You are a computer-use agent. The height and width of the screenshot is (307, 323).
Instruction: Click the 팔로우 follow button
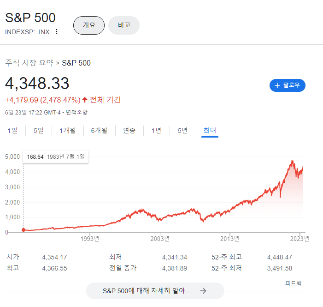pyautogui.click(x=287, y=85)
